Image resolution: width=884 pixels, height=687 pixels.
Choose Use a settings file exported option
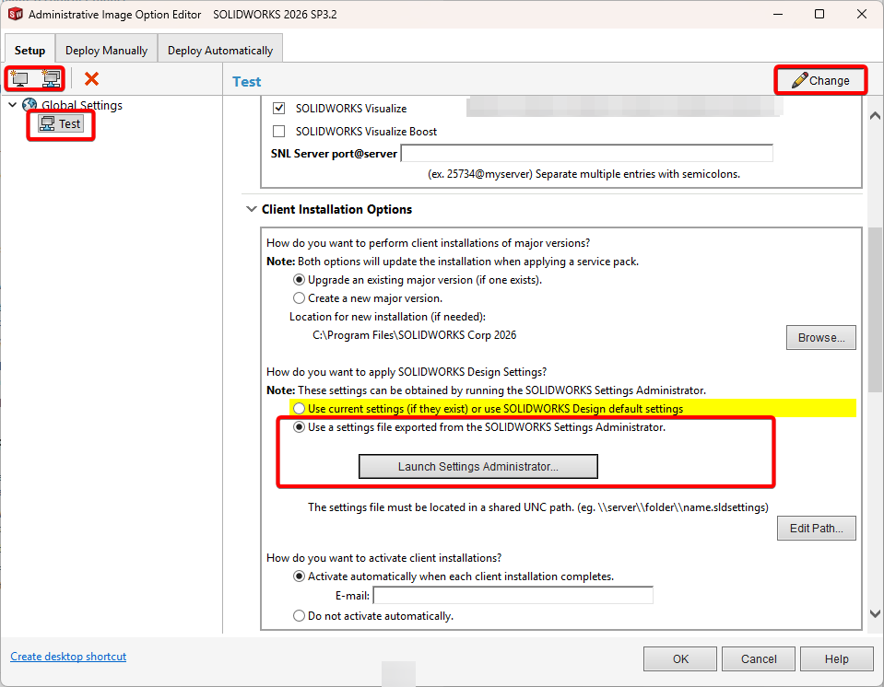tap(299, 427)
